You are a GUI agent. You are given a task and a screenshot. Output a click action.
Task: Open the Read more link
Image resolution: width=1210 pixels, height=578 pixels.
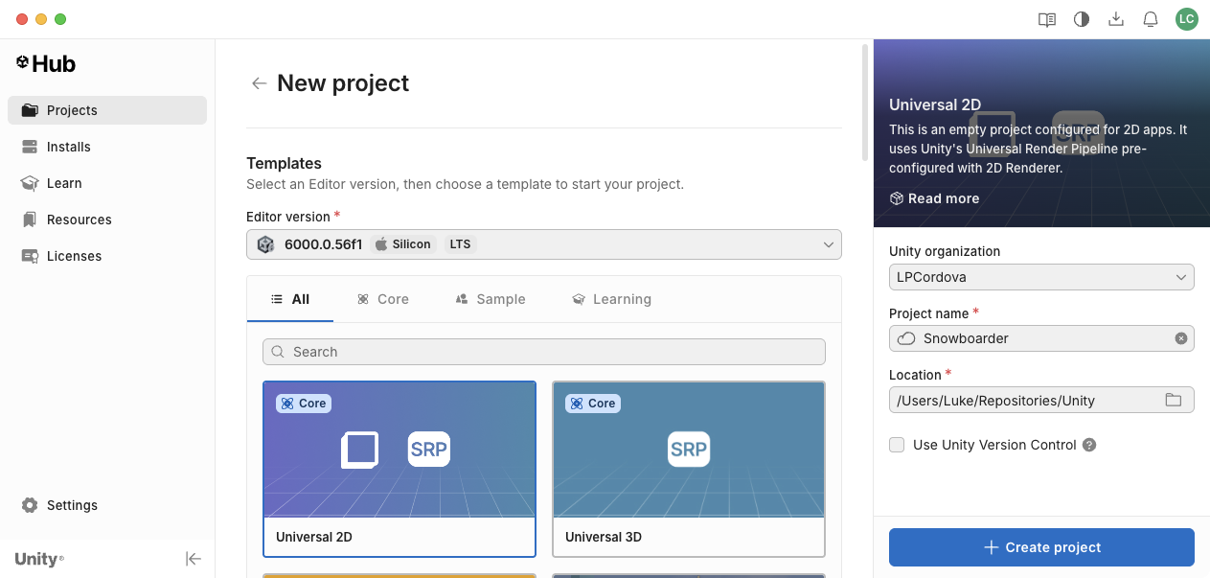934,198
